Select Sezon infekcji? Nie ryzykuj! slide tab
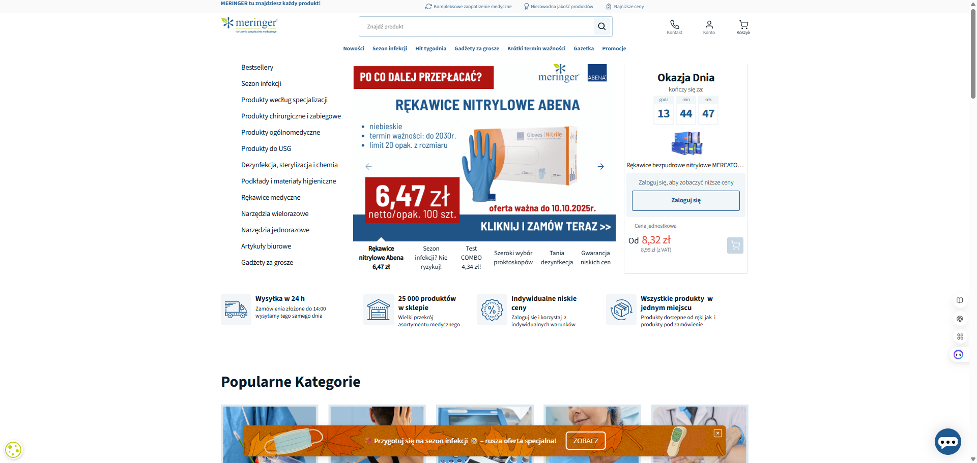The width and height of the screenshot is (977, 463). 431,258
